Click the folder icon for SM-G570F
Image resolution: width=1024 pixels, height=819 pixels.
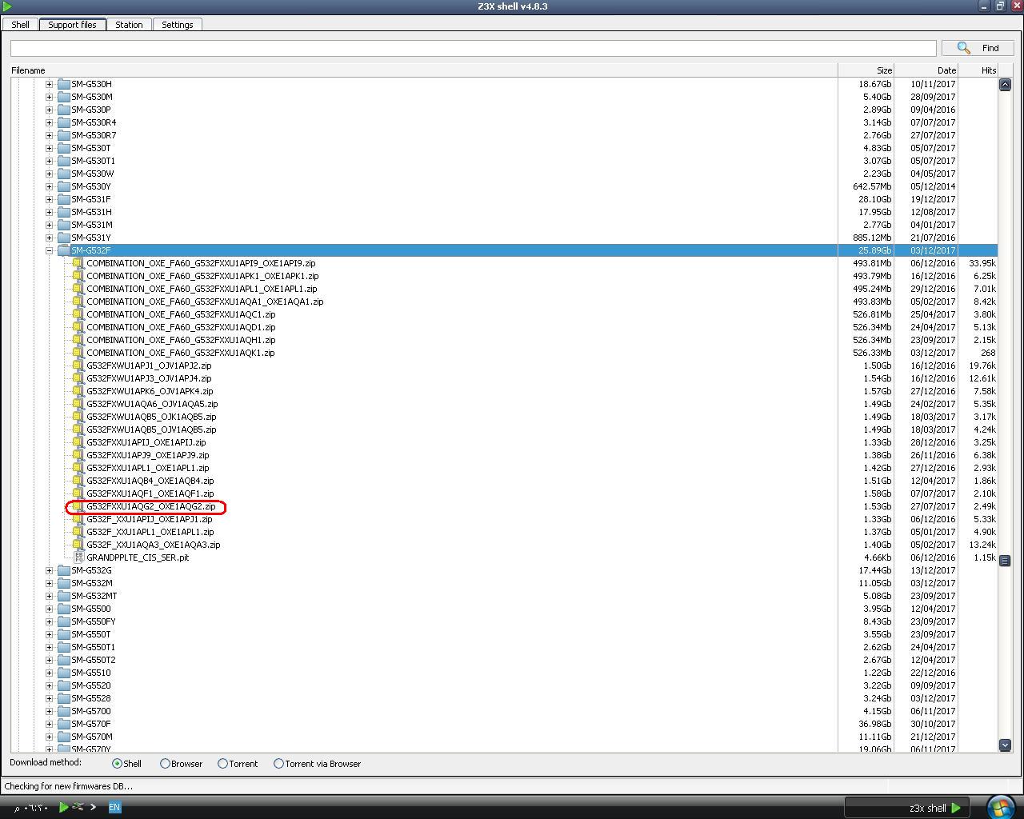[64, 724]
